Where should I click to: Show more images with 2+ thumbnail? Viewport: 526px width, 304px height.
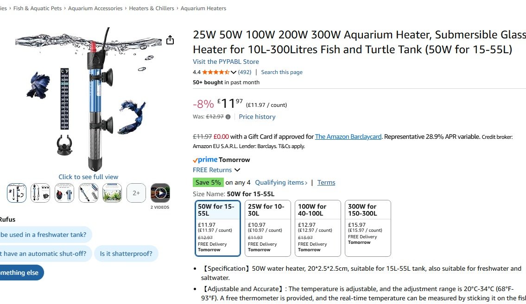click(136, 193)
